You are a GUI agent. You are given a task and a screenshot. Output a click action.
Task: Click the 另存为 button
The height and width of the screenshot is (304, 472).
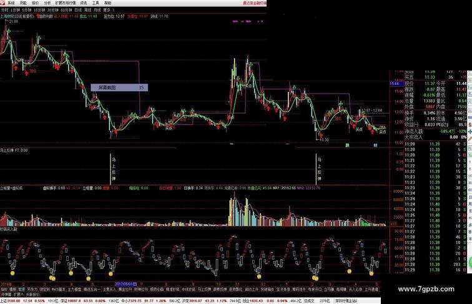tap(32, 289)
